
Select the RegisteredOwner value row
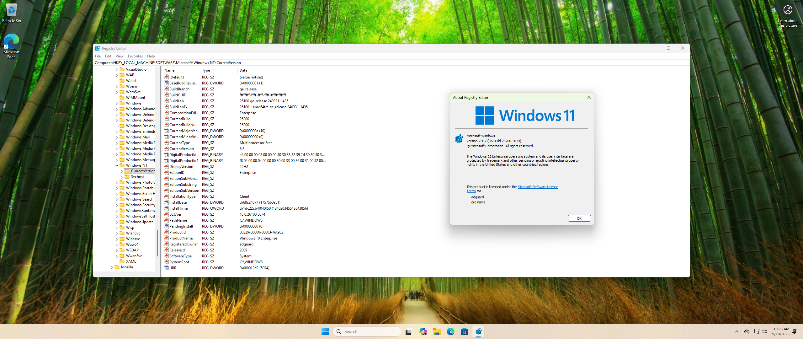245,244
